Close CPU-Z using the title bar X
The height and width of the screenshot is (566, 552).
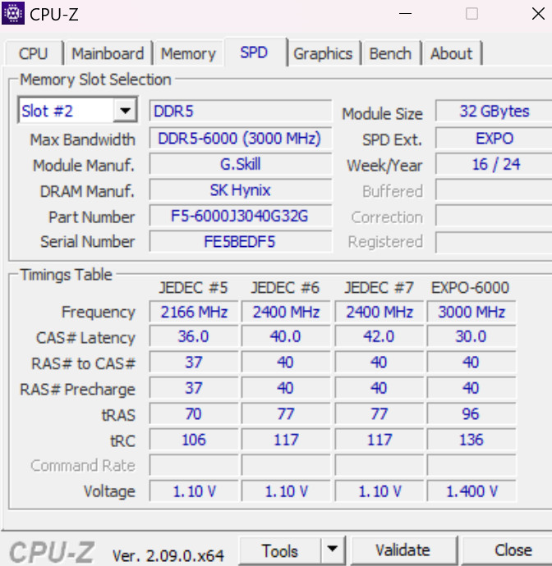[538, 14]
